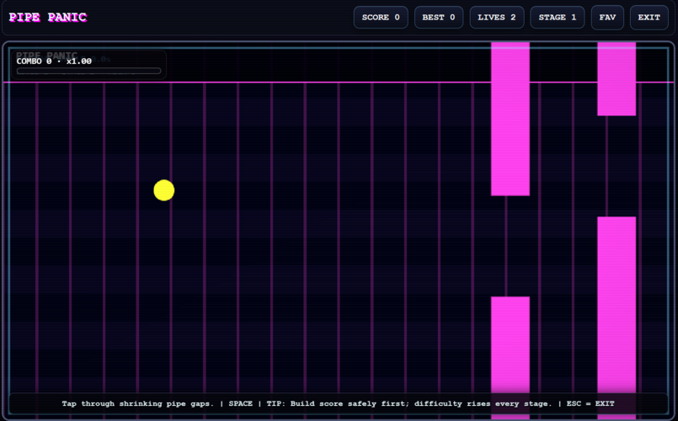Click the EXIT button
The width and height of the screenshot is (678, 421).
[x=649, y=18]
